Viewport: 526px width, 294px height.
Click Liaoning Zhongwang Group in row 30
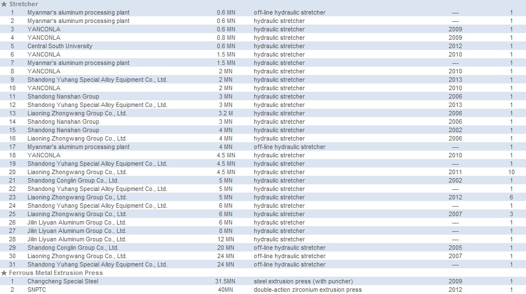[x=77, y=256]
